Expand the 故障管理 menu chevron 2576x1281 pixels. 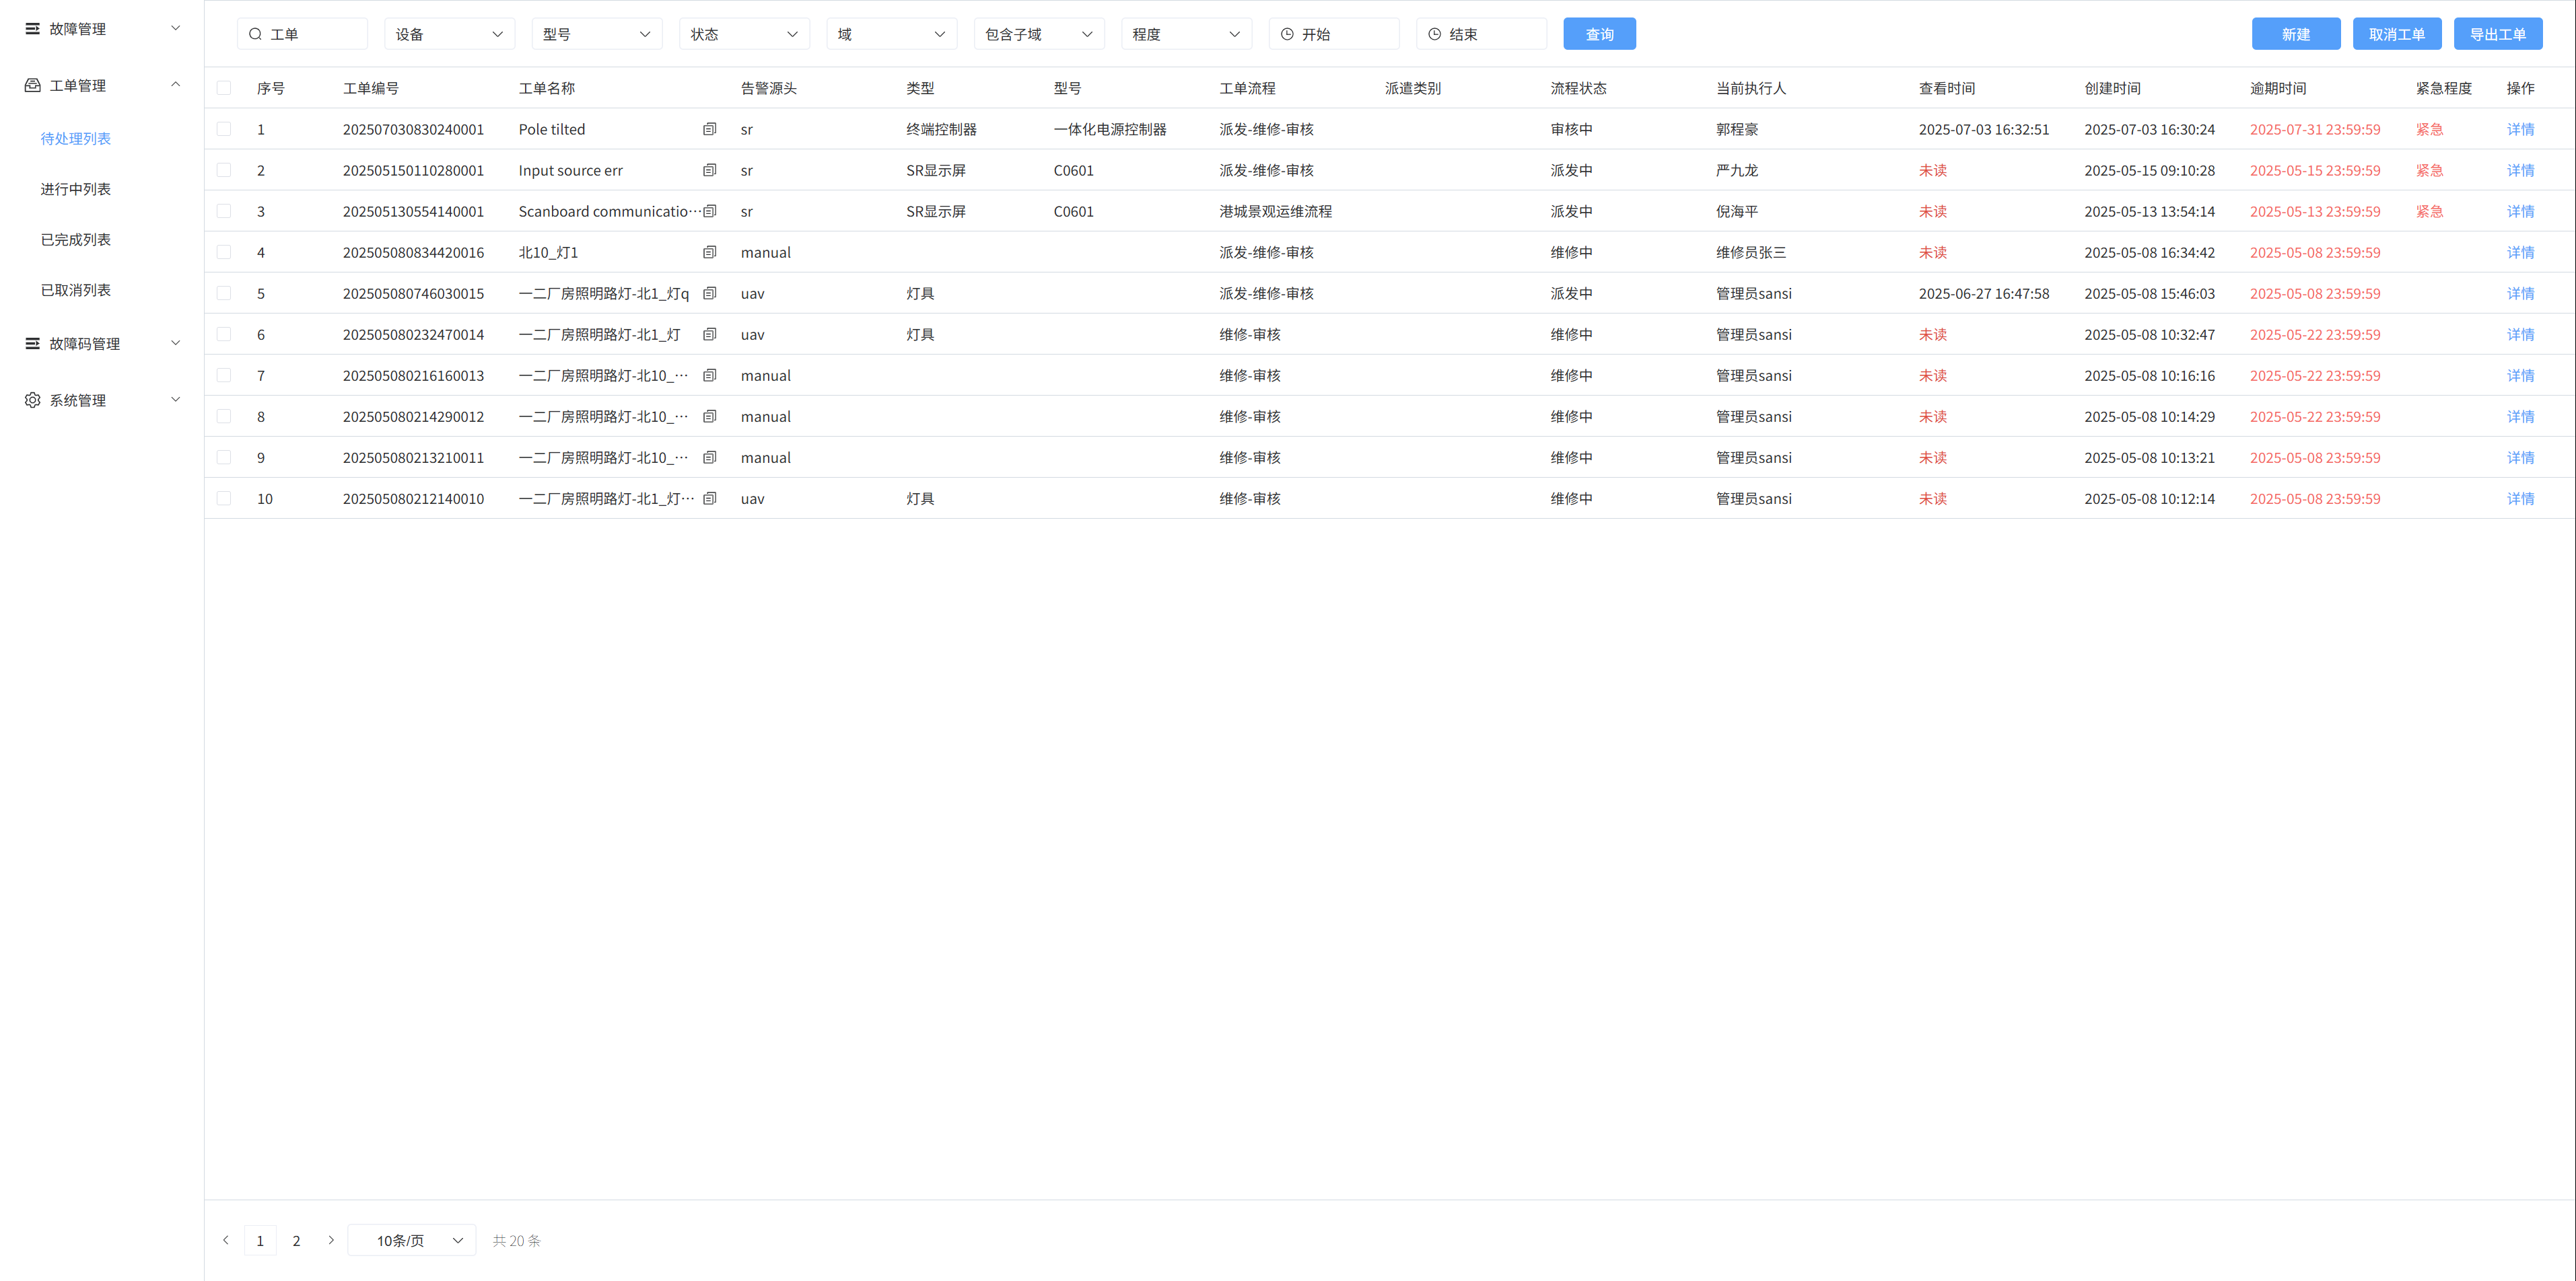coord(176,28)
